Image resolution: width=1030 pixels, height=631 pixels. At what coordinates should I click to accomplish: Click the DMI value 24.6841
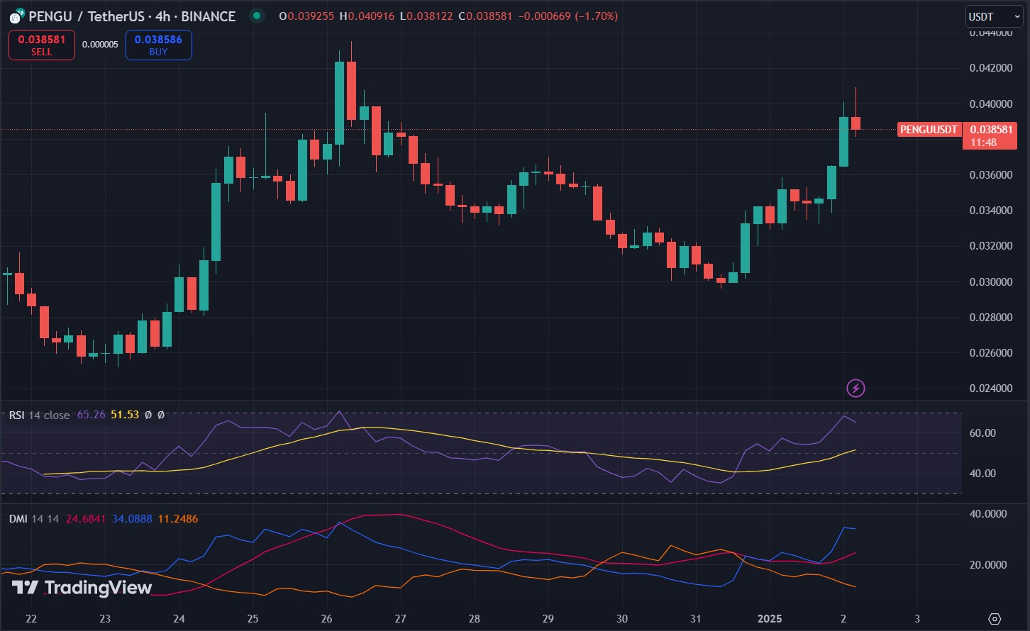85,519
